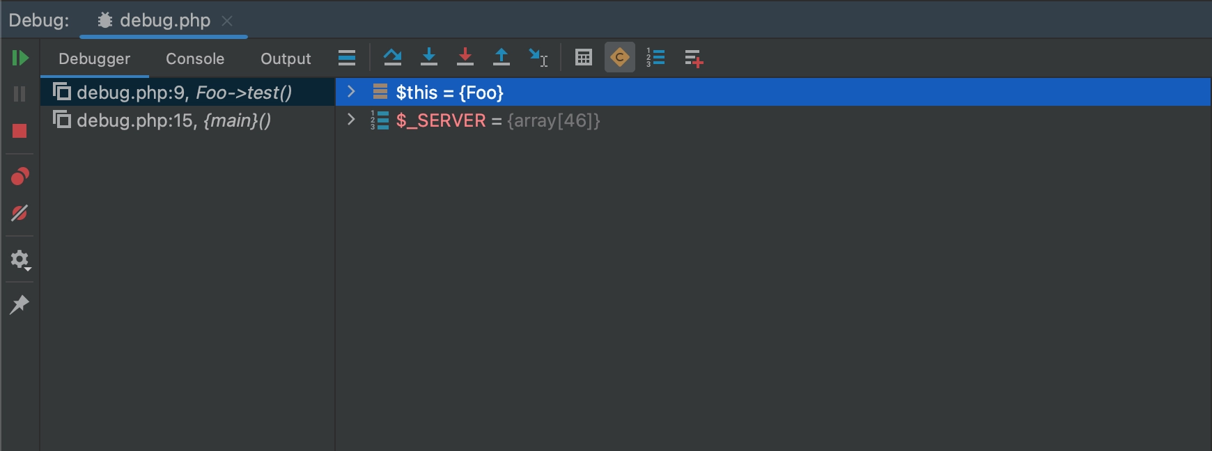1212x451 pixels.
Task: Open evaluate expression calculator
Action: point(584,58)
